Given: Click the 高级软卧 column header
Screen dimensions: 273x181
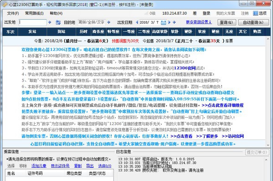Looking at the screenshot, I should point(160,31).
